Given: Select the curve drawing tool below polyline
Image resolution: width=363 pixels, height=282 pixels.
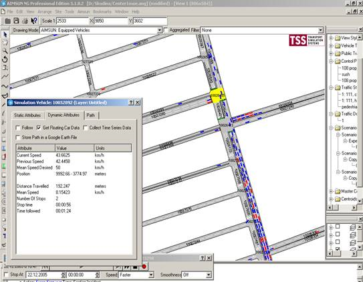Looking at the screenshot, I should pyautogui.click(x=5, y=86).
